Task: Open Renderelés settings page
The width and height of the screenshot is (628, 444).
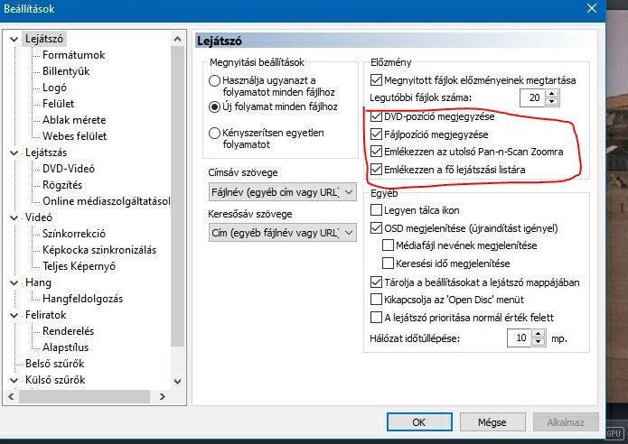Action: point(68,331)
